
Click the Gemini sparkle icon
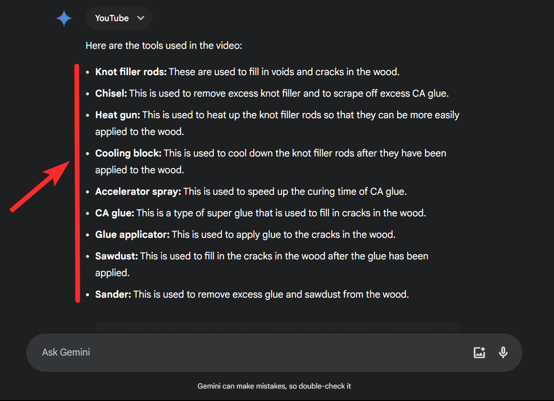(64, 18)
